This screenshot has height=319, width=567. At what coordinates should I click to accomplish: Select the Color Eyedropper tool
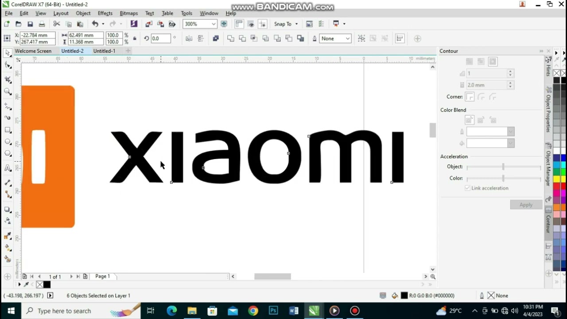click(8, 236)
